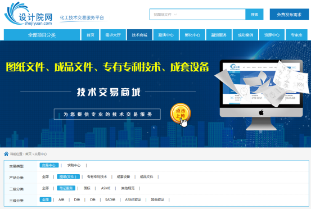Select the 求购中心 transaction type
The height and width of the screenshot is (209, 311).
[x=74, y=165]
